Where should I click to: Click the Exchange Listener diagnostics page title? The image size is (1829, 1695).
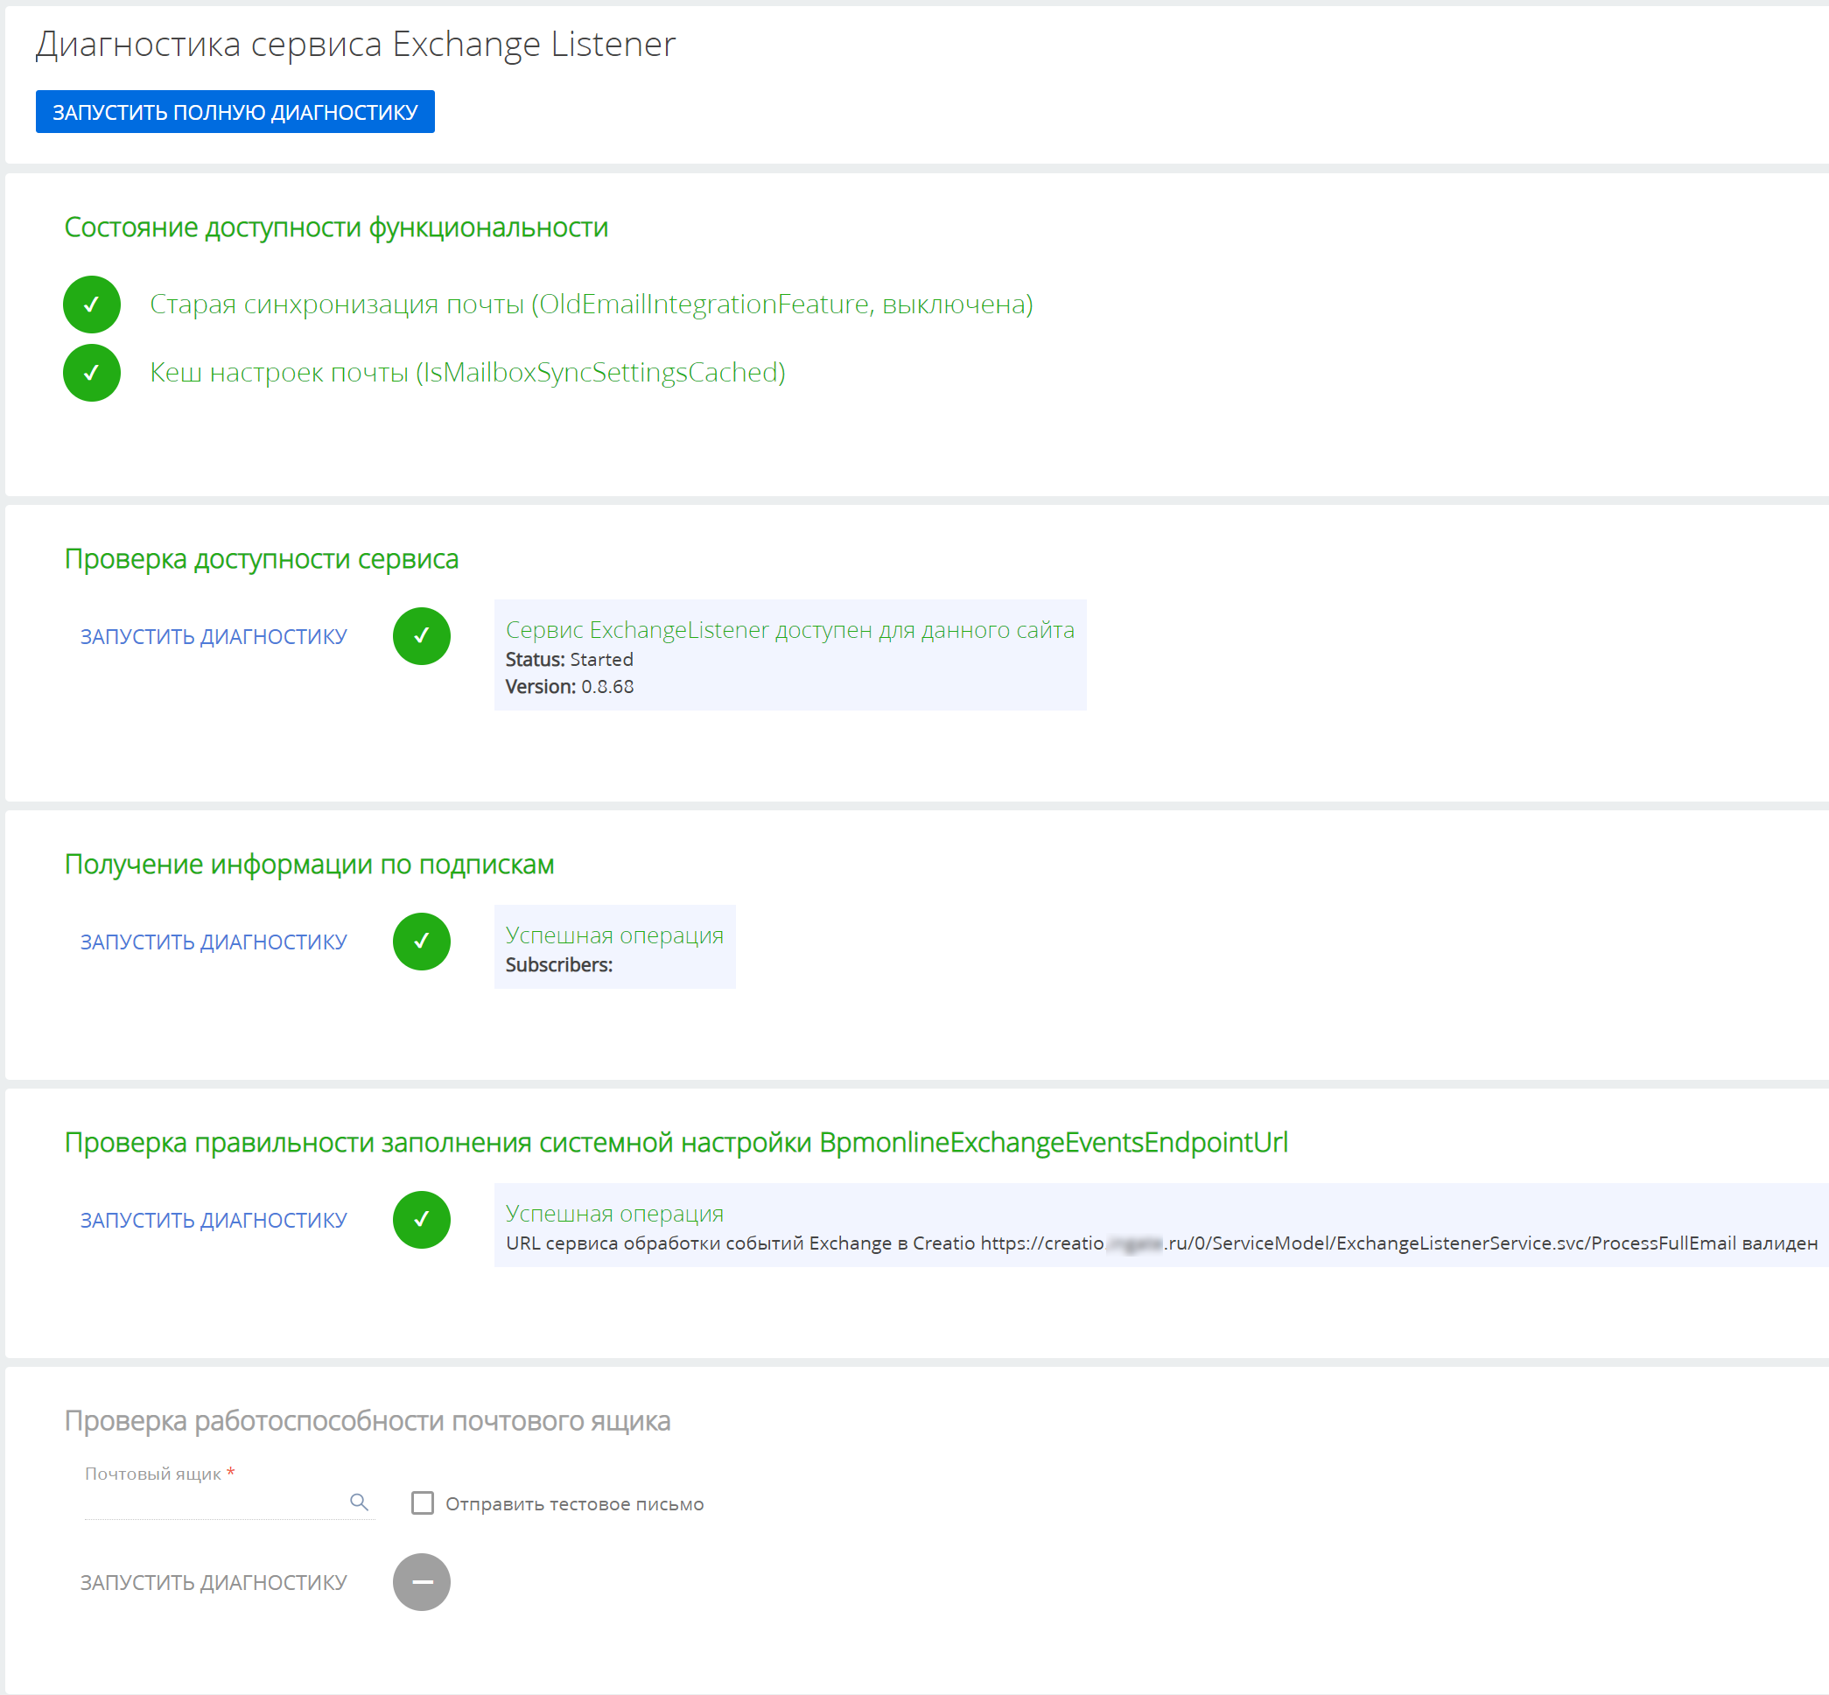pos(356,44)
